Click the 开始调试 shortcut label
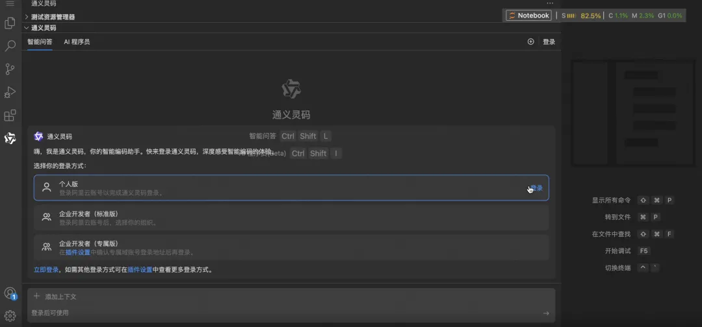This screenshot has height=327, width=702. coord(617,251)
